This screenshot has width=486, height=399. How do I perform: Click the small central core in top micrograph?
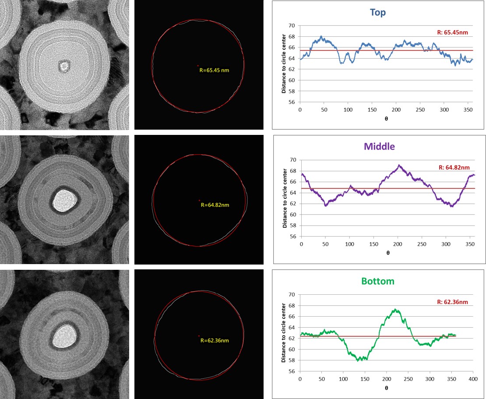(64, 66)
